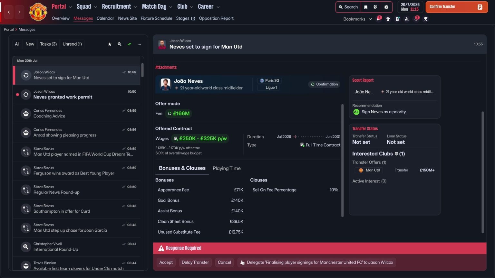
Task: Open the settings gear icon
Action: (386, 7)
